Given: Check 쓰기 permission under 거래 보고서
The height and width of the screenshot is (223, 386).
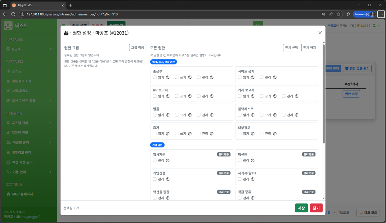Looking at the screenshot, I should tap(261, 96).
